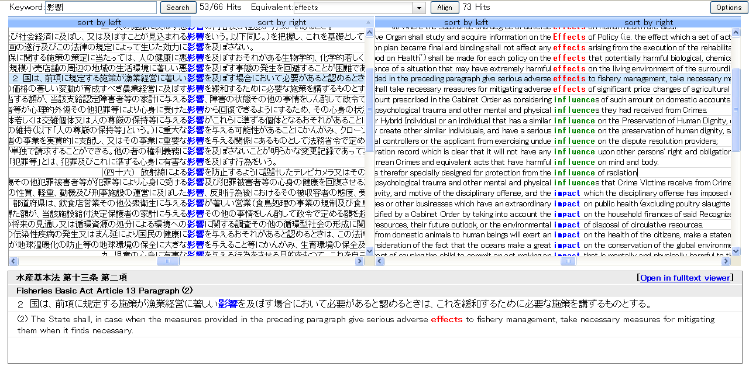Screen dimensions: 749x366
Task: Open the Equivalent dropdown arrow
Action: click(x=419, y=8)
